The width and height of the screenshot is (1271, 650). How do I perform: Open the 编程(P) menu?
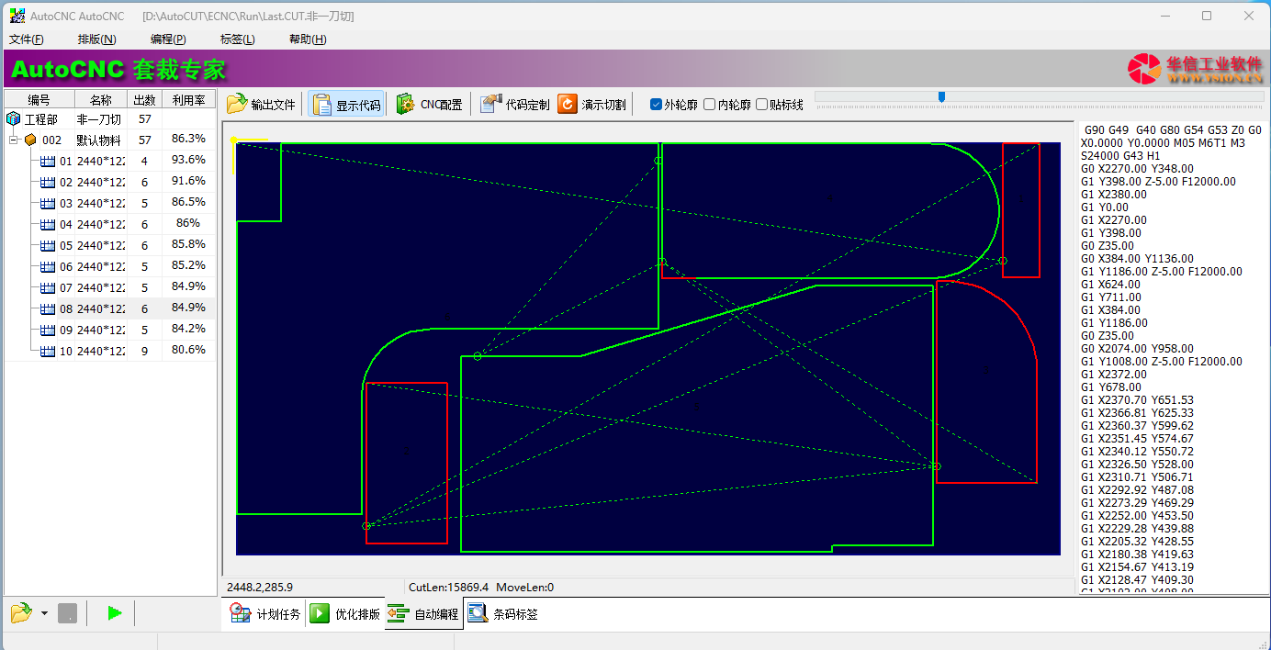[x=168, y=39]
